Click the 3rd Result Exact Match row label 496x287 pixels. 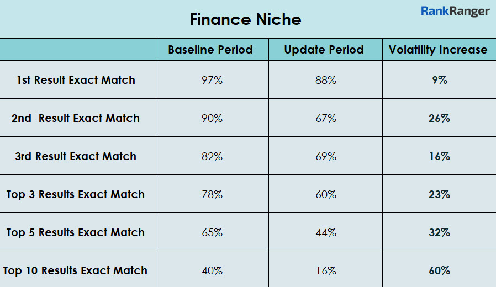[76, 156]
